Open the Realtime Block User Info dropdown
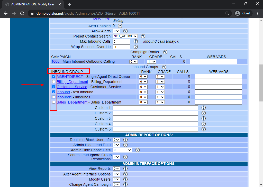The height and width of the screenshot is (187, 263). click(116, 140)
